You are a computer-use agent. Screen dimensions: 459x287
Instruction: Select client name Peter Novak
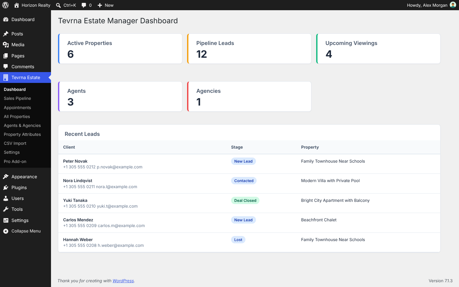pos(75,161)
